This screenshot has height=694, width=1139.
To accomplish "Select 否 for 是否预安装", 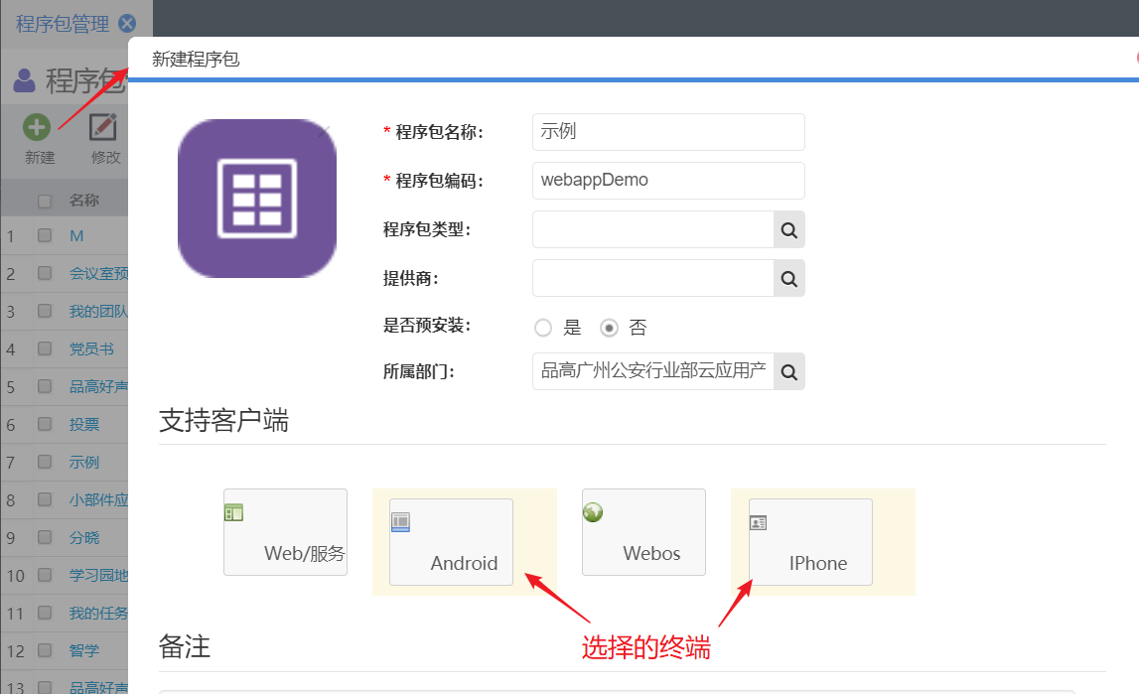I will point(610,328).
